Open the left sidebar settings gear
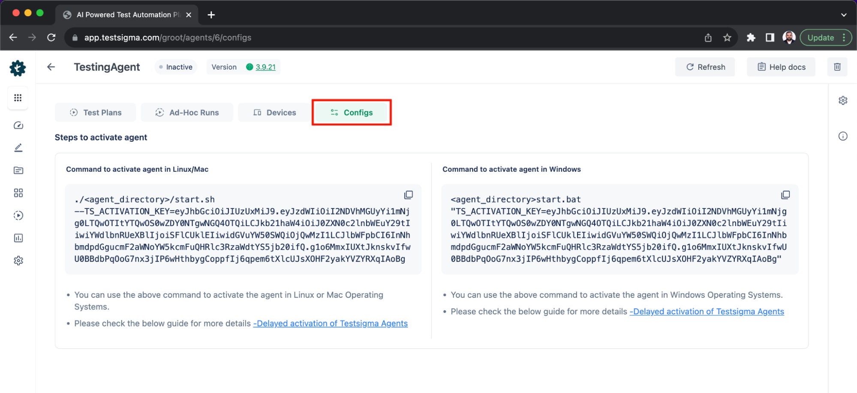857x393 pixels. coord(18,261)
